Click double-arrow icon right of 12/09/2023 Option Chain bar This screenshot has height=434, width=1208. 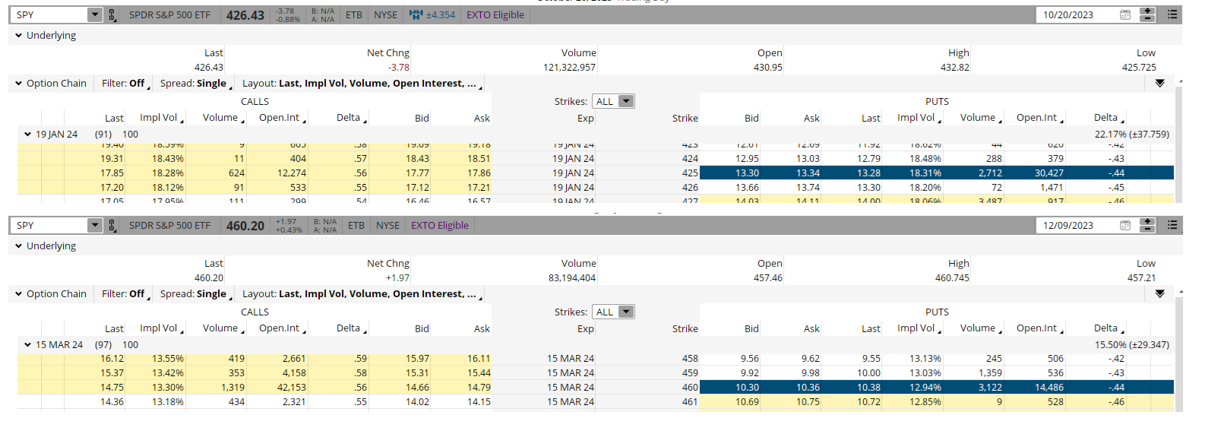(1159, 294)
